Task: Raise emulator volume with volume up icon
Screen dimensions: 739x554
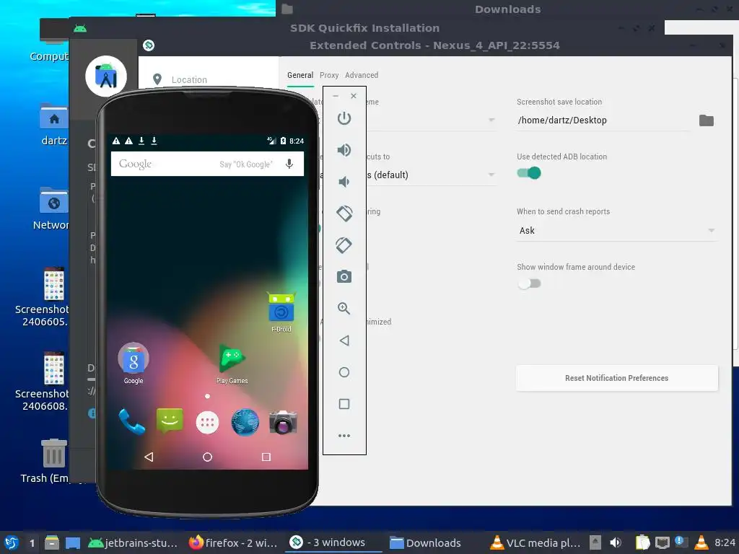Action: (x=344, y=150)
